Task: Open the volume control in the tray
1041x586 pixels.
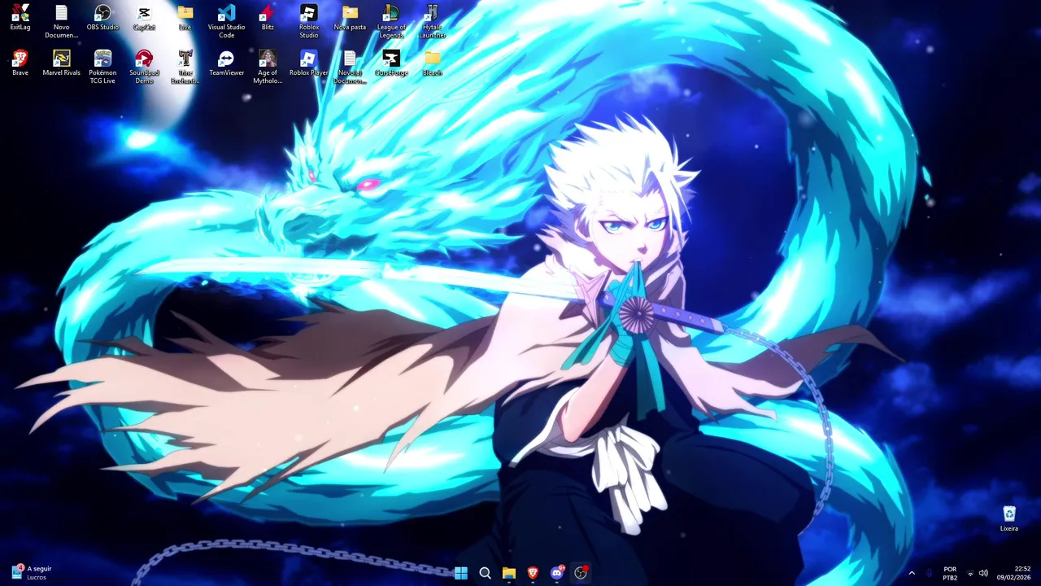Action: coord(983,574)
